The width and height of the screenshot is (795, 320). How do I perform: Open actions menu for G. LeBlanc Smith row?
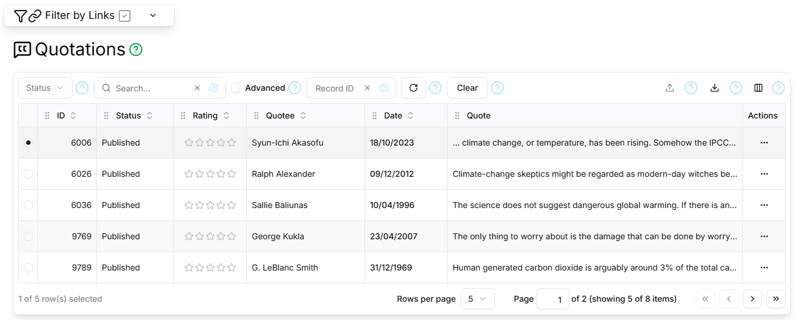tap(764, 268)
